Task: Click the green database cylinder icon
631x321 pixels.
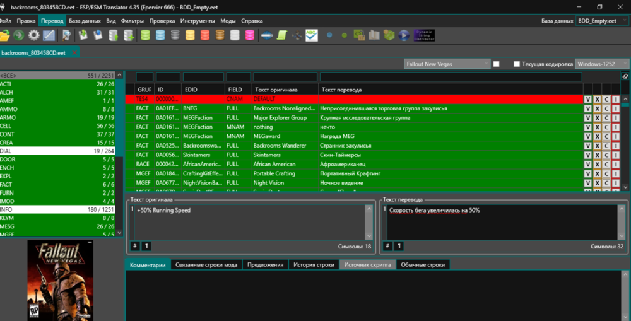Action: point(145,35)
